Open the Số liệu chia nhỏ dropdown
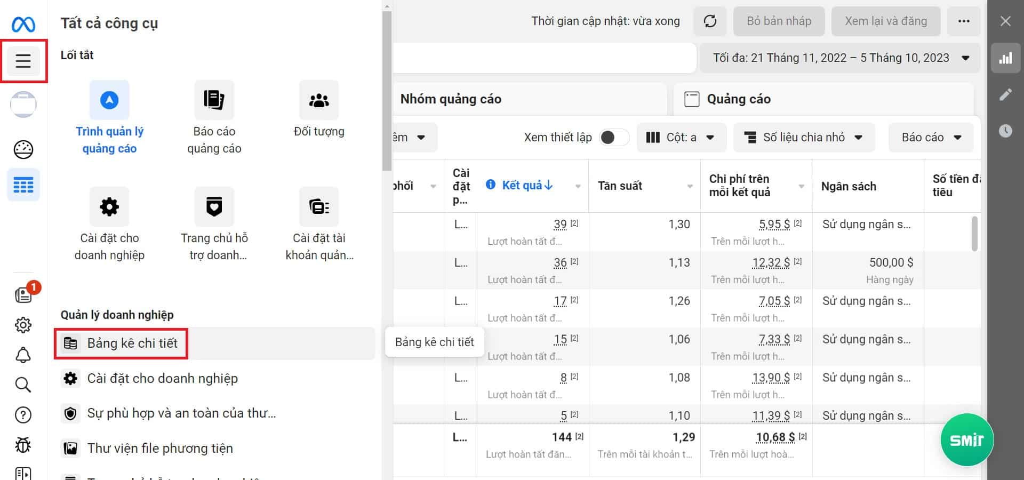Viewport: 1024px width, 480px height. [804, 138]
